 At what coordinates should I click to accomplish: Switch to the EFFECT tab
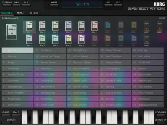pos(34,13)
